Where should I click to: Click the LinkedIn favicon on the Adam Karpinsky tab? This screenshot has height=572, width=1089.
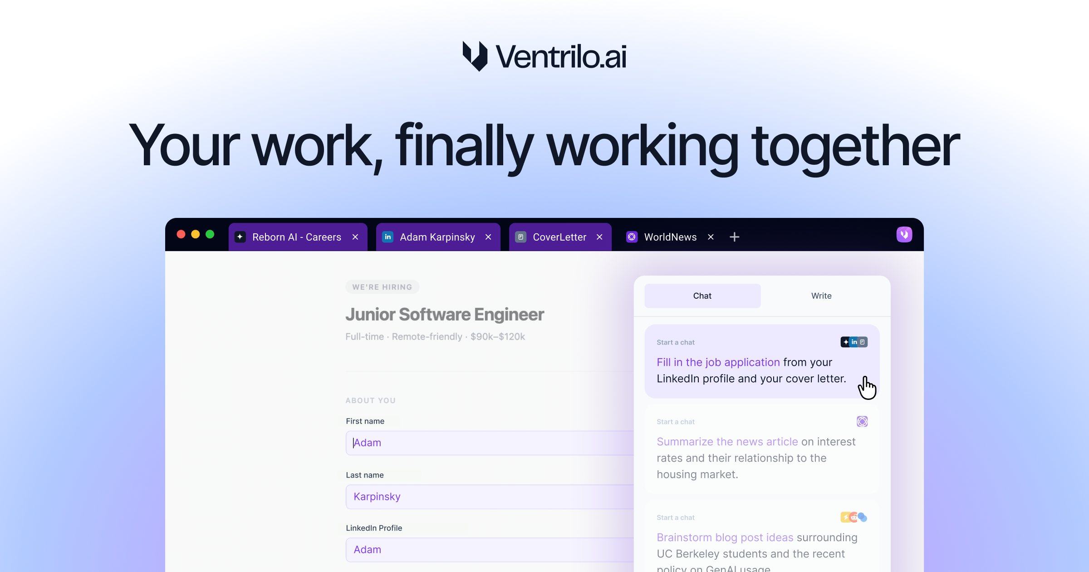388,237
